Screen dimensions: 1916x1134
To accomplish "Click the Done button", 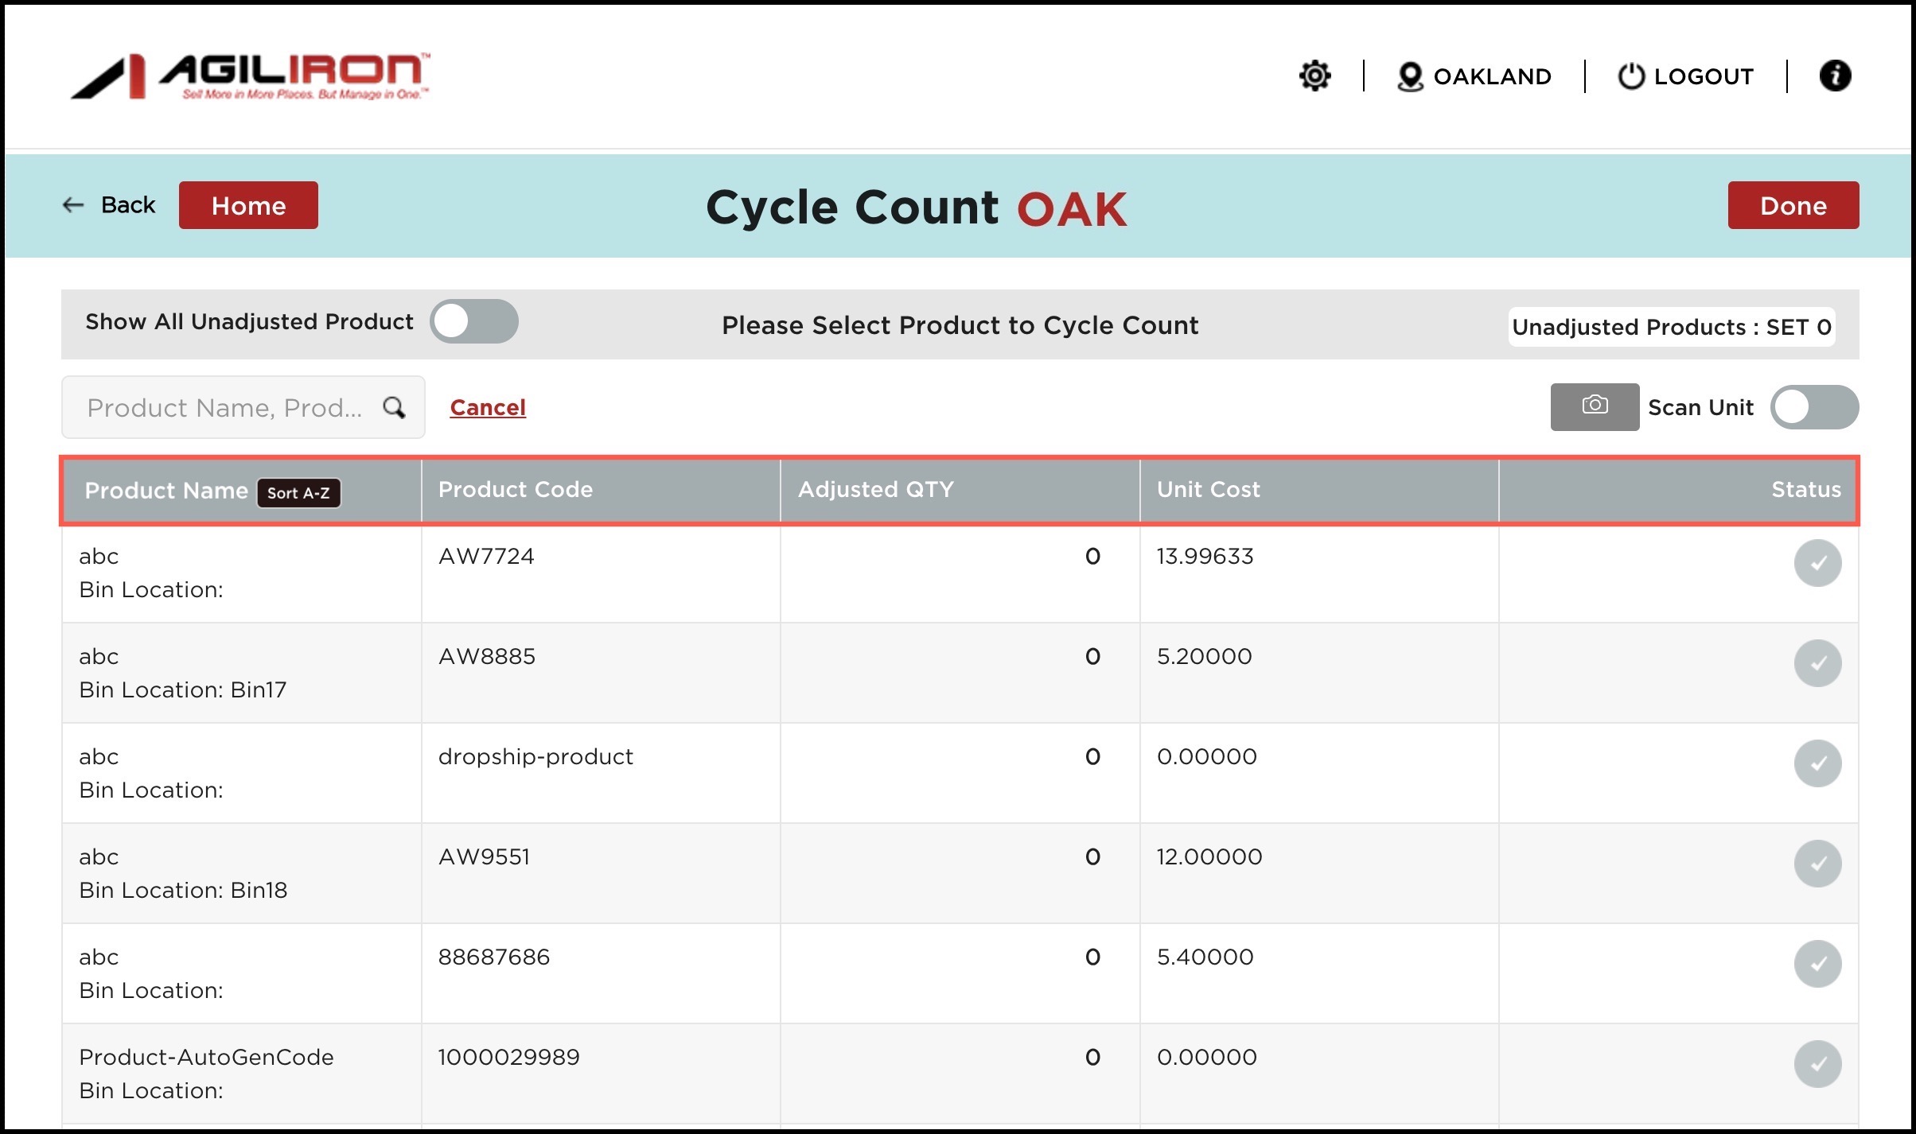I will coord(1793,205).
